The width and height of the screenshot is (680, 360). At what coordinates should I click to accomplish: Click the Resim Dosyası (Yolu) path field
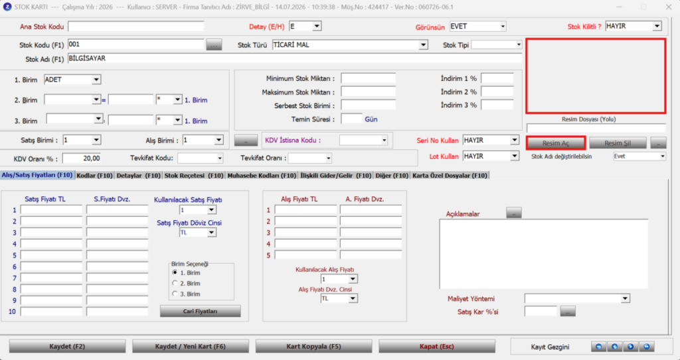596,128
